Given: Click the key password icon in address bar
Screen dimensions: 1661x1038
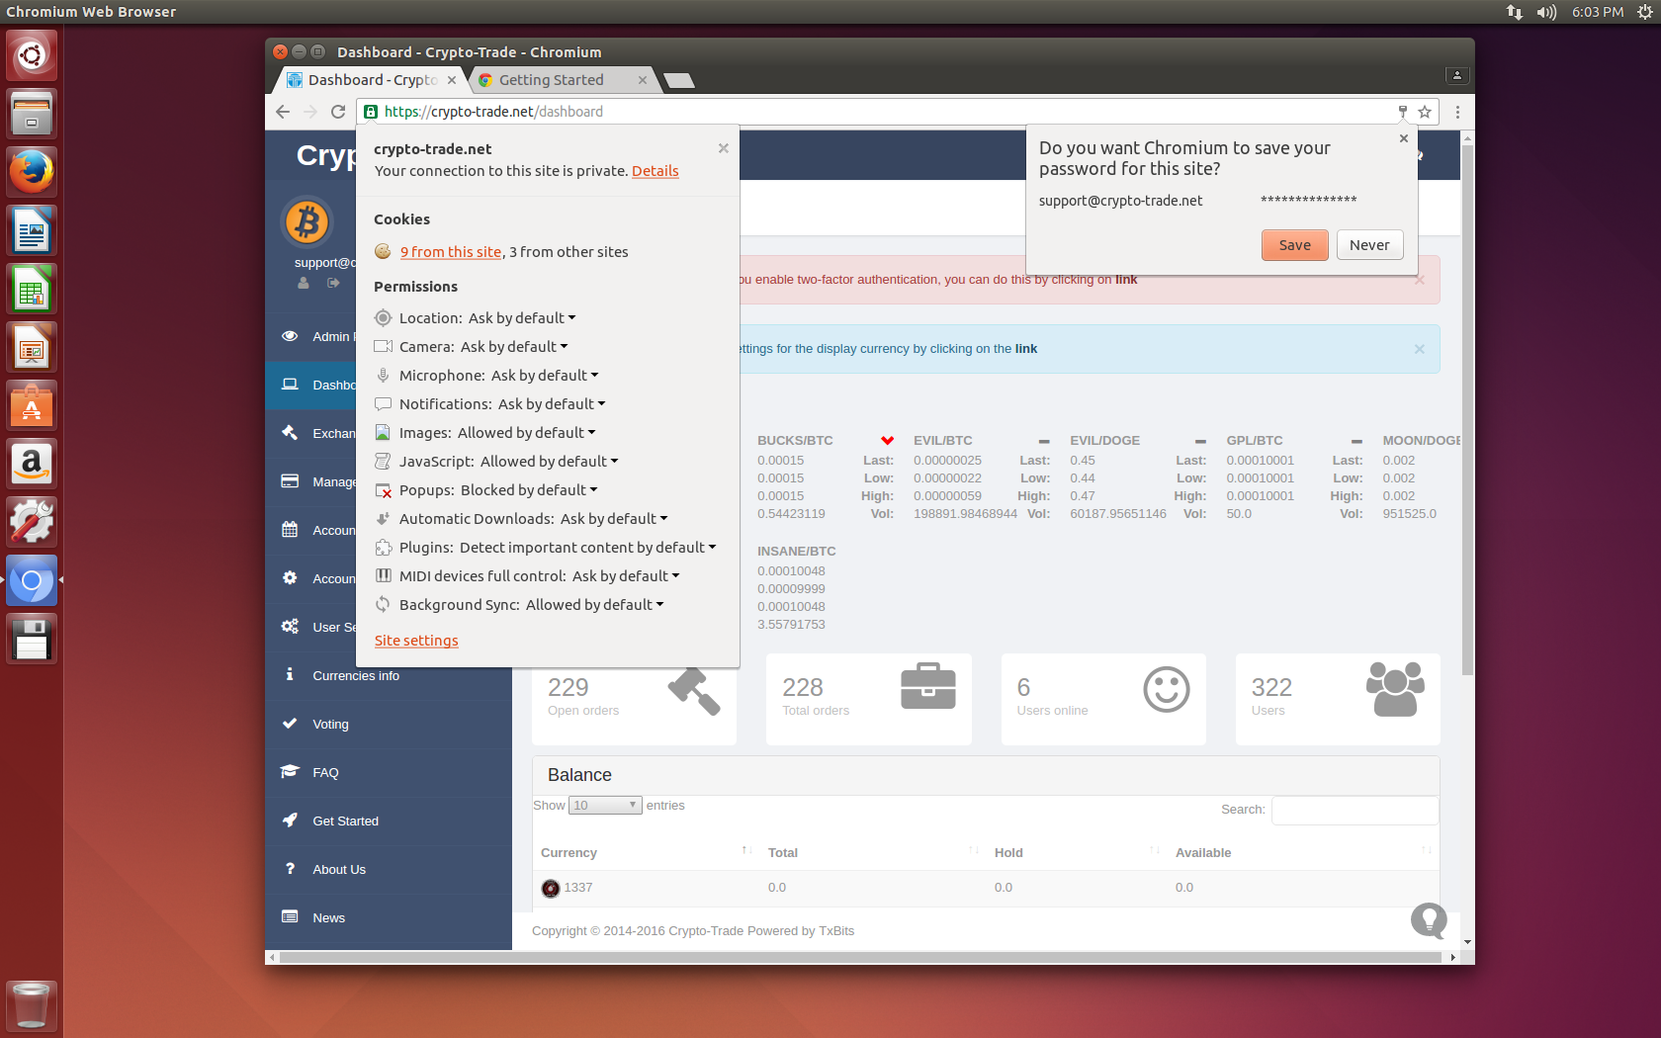Looking at the screenshot, I should (1402, 112).
